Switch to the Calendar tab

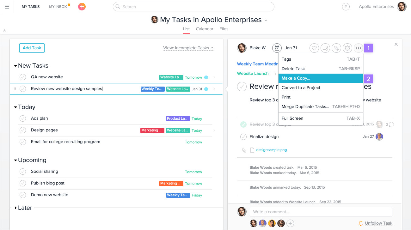click(x=205, y=29)
